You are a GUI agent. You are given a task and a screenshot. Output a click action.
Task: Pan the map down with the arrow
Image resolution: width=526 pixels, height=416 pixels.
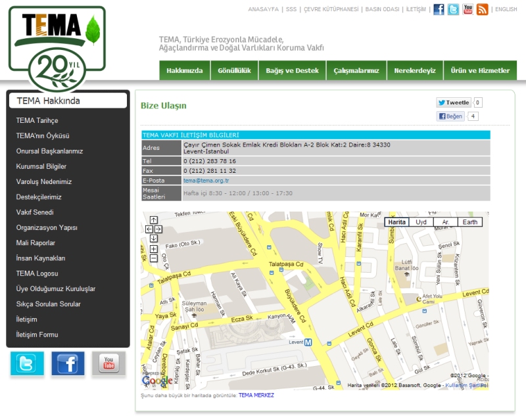click(154, 239)
